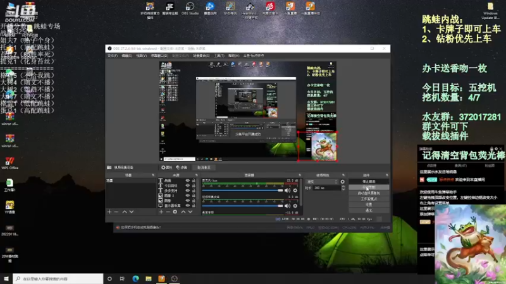Remove the selected source with minus icon
506x284 pixels.
[x=168, y=211]
